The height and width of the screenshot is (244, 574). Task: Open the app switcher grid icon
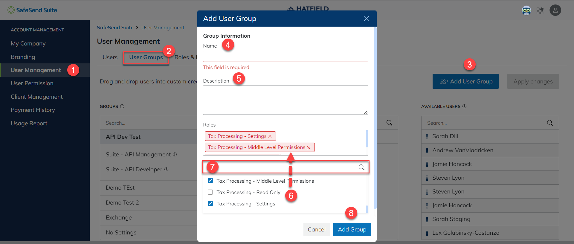pyautogui.click(x=540, y=11)
